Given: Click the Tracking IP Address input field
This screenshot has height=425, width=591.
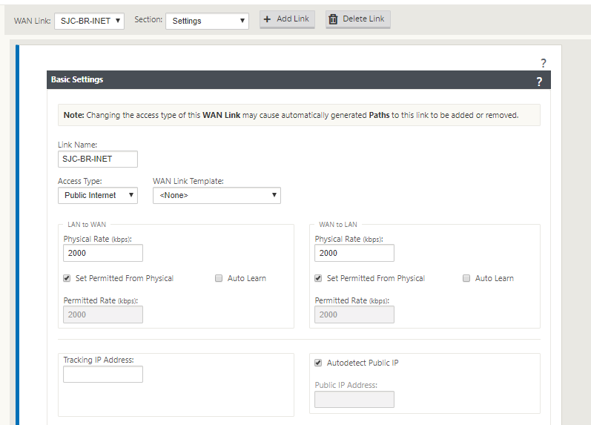Looking at the screenshot, I should coord(103,375).
